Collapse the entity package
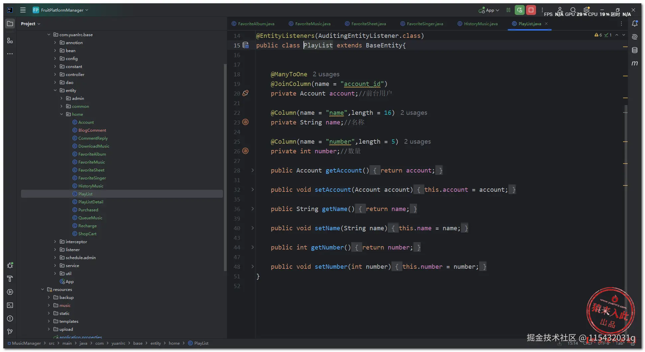 tap(55, 90)
